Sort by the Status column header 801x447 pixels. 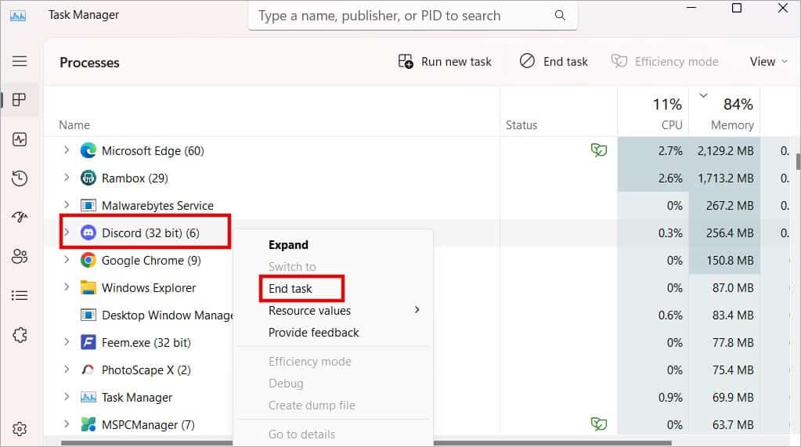(x=521, y=125)
